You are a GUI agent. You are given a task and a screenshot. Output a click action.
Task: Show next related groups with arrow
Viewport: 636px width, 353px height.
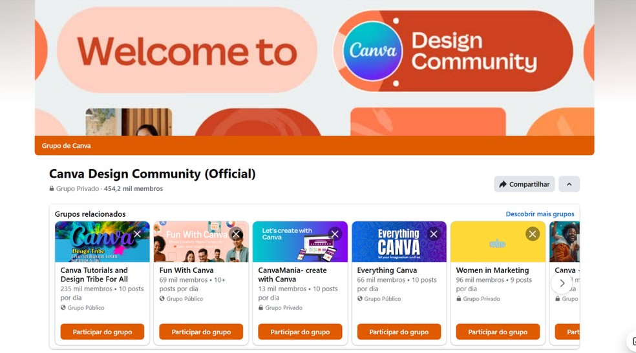pos(562,283)
